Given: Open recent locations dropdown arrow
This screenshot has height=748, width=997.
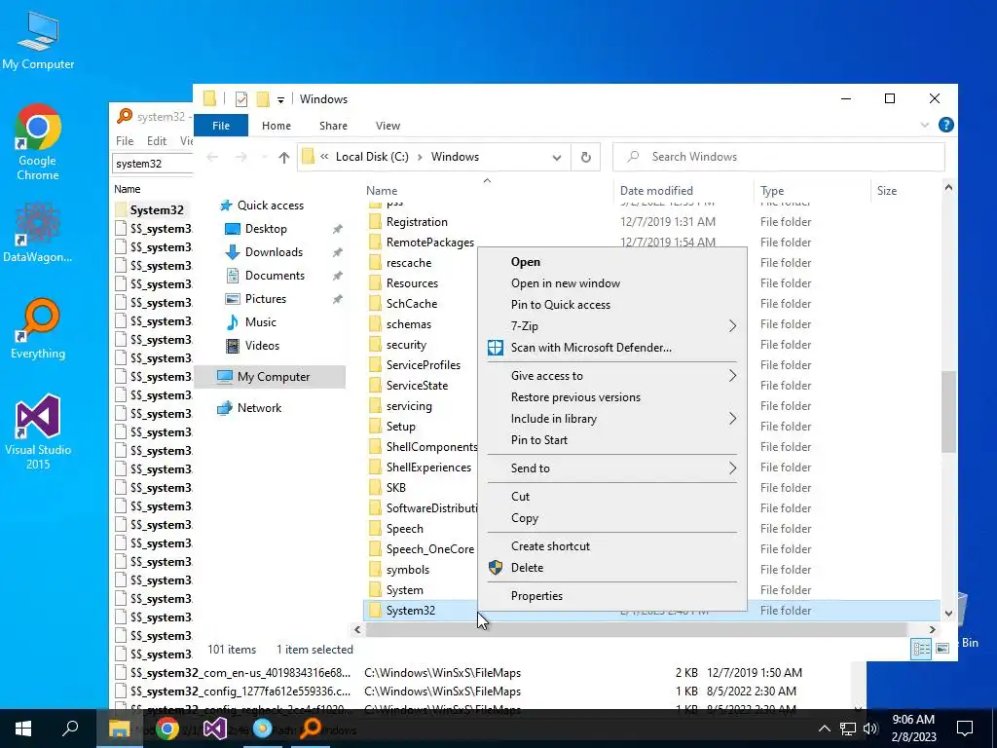Looking at the screenshot, I should coord(264,157).
